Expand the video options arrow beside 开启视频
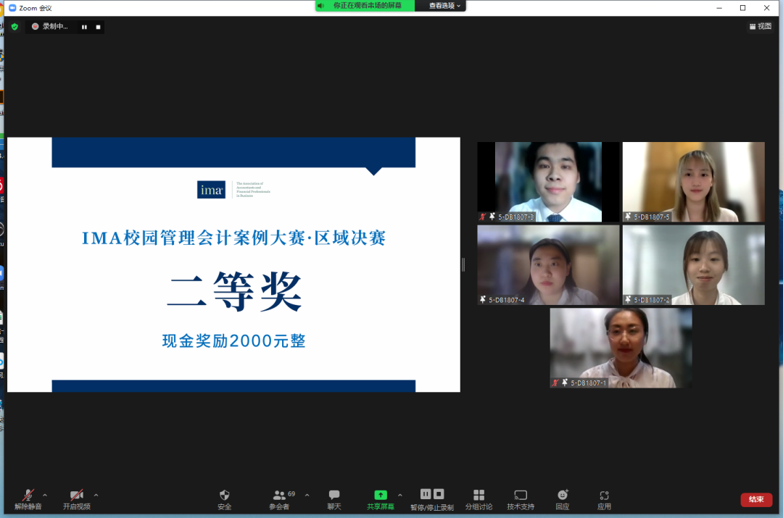The height and width of the screenshot is (518, 783). (96, 495)
